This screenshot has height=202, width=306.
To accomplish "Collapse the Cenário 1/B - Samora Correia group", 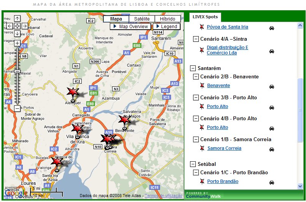I will [196, 140].
